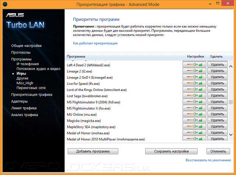Click the program list scrollbar thumb
236x175 pixels.
tap(231, 102)
